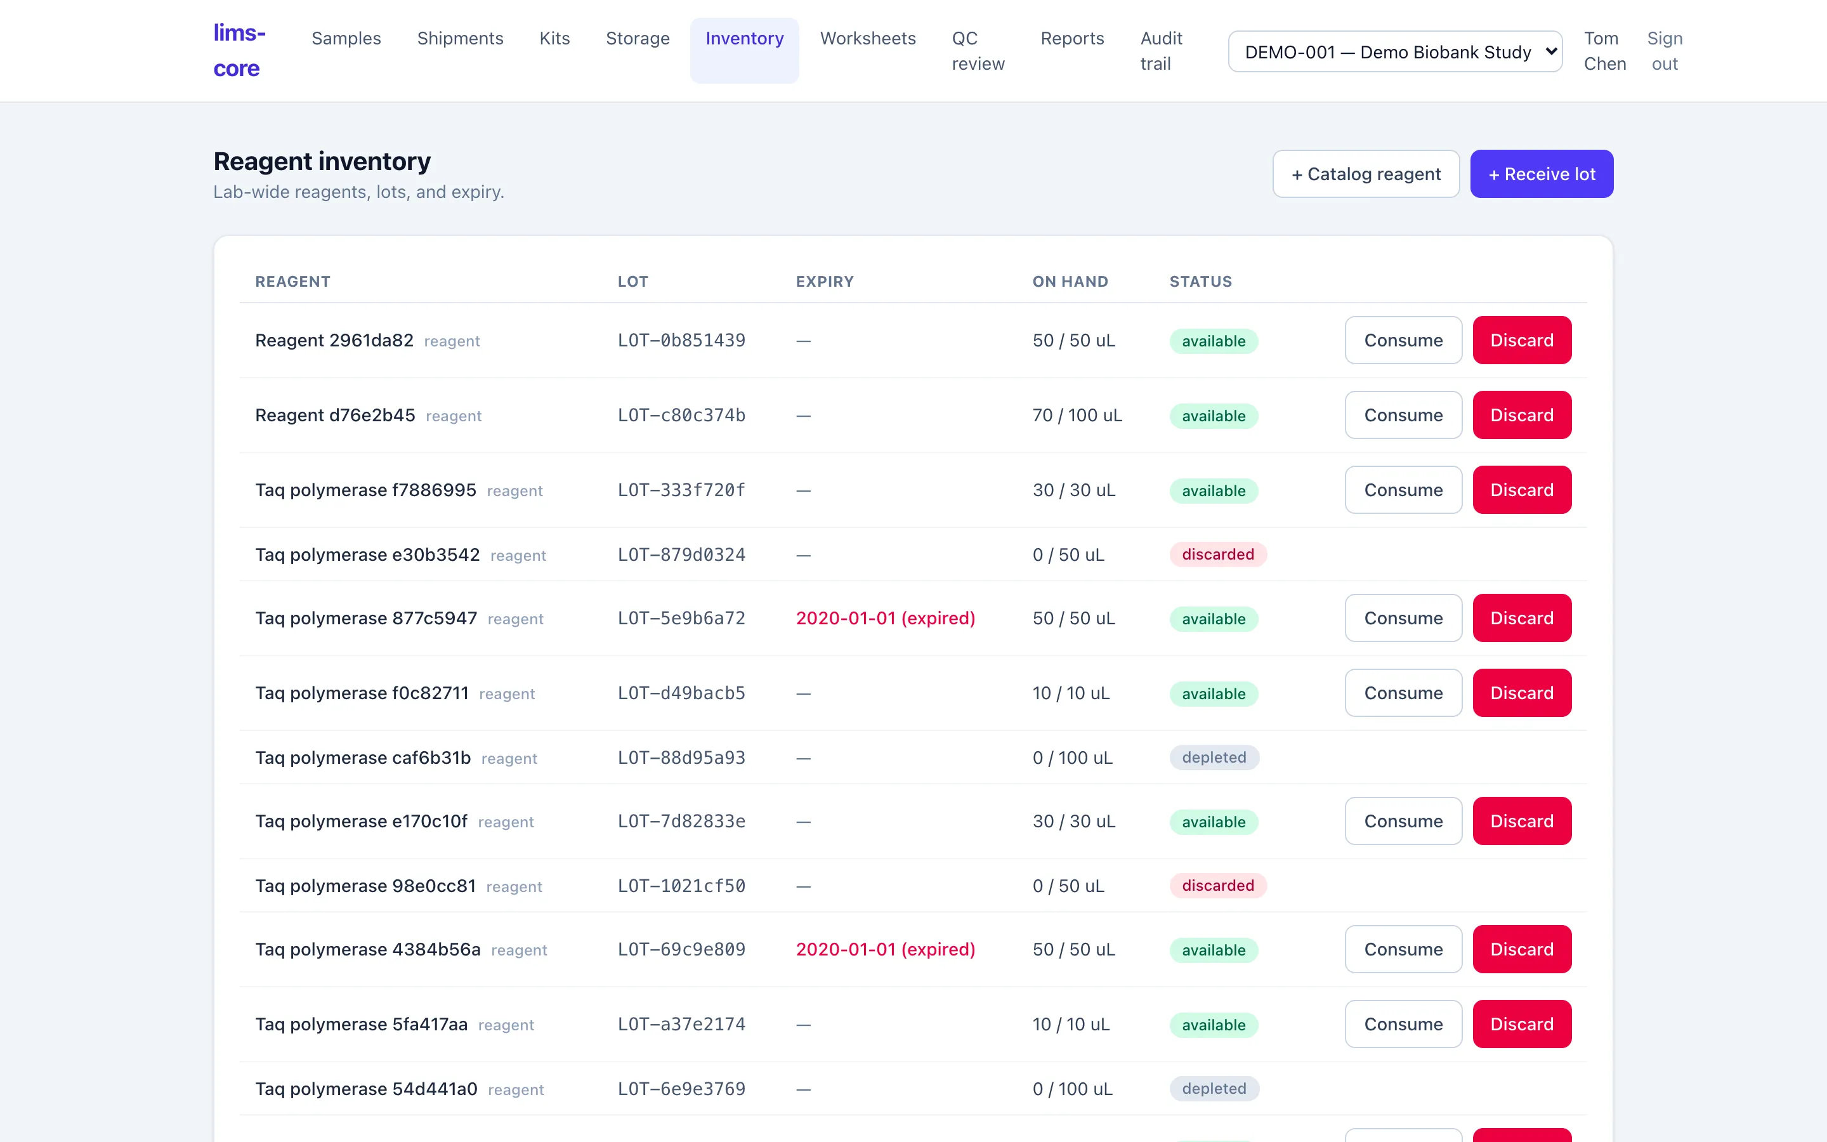Click the Catalog reagent button
Viewport: 1827px width, 1142px height.
click(1366, 174)
